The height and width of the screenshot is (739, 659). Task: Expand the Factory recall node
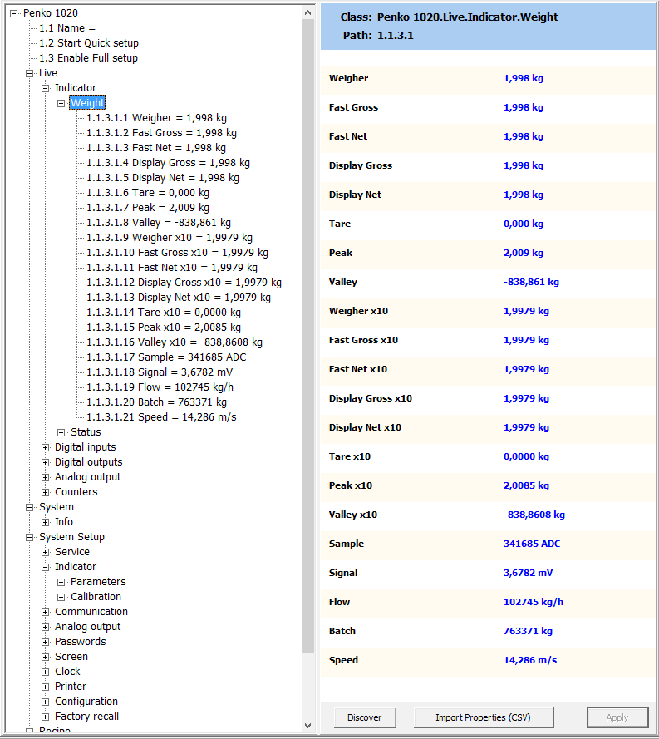pos(45,717)
